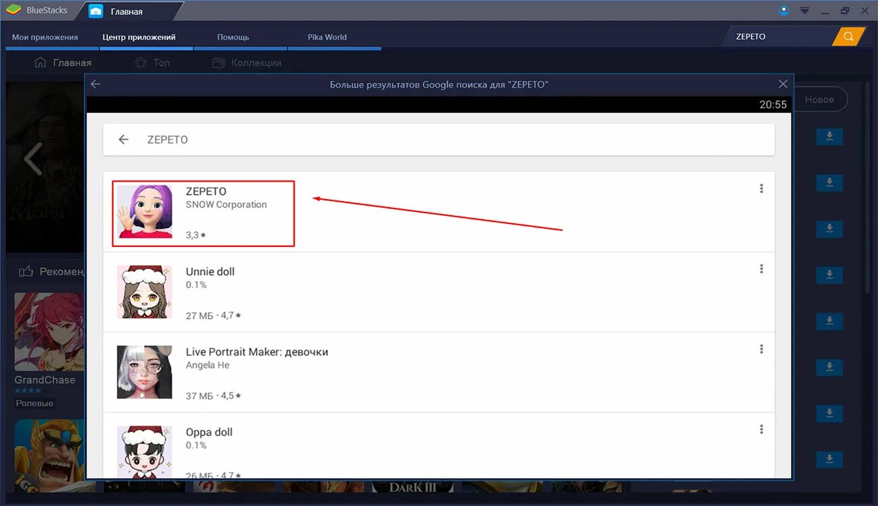
Task: Click the Новое button behind the dialog
Action: 819,99
